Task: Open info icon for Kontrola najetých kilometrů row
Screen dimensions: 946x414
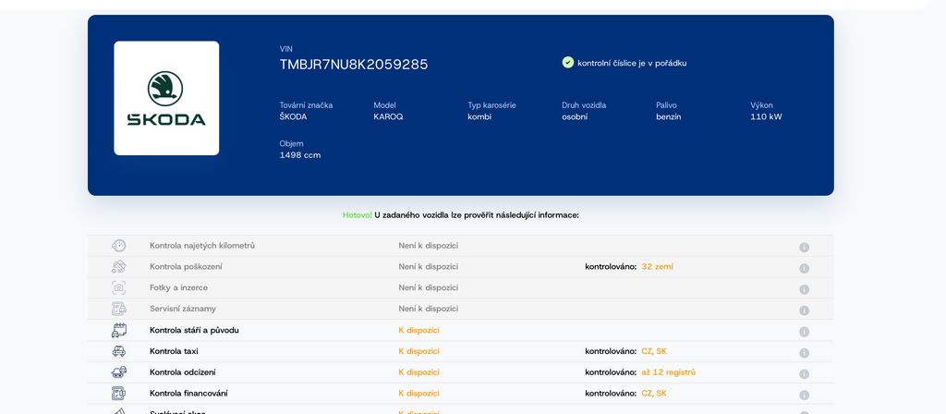Action: click(x=805, y=248)
